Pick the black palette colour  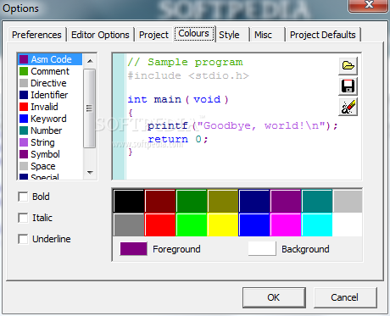129,201
